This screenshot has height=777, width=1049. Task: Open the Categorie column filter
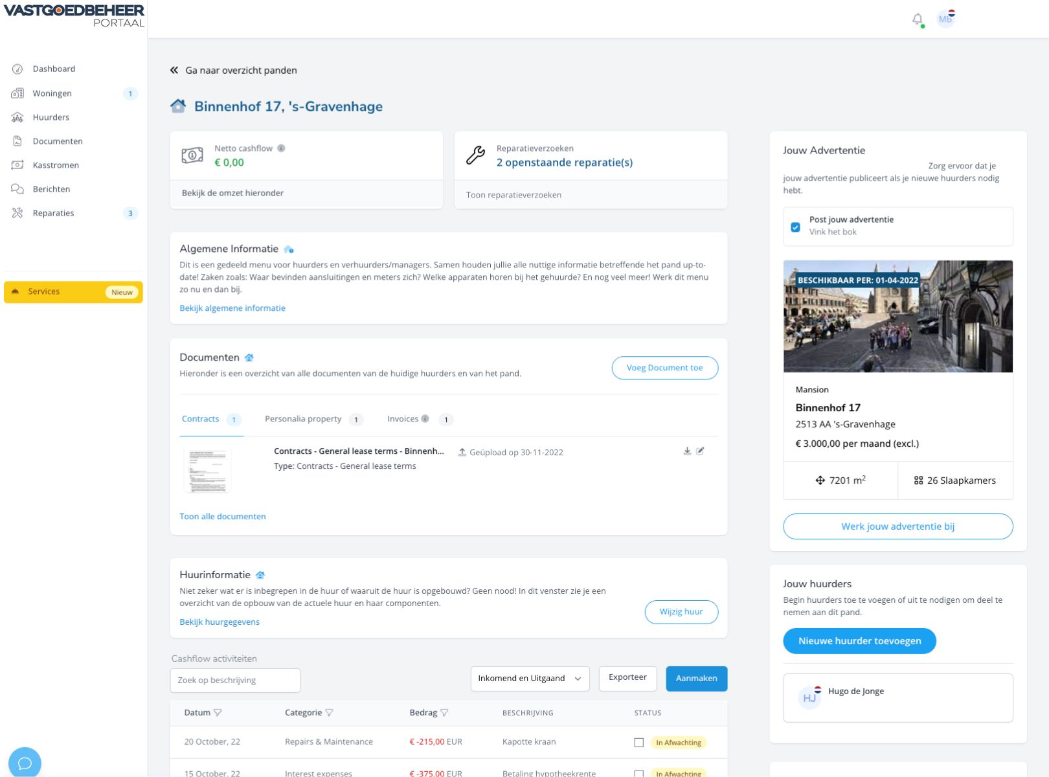point(329,713)
